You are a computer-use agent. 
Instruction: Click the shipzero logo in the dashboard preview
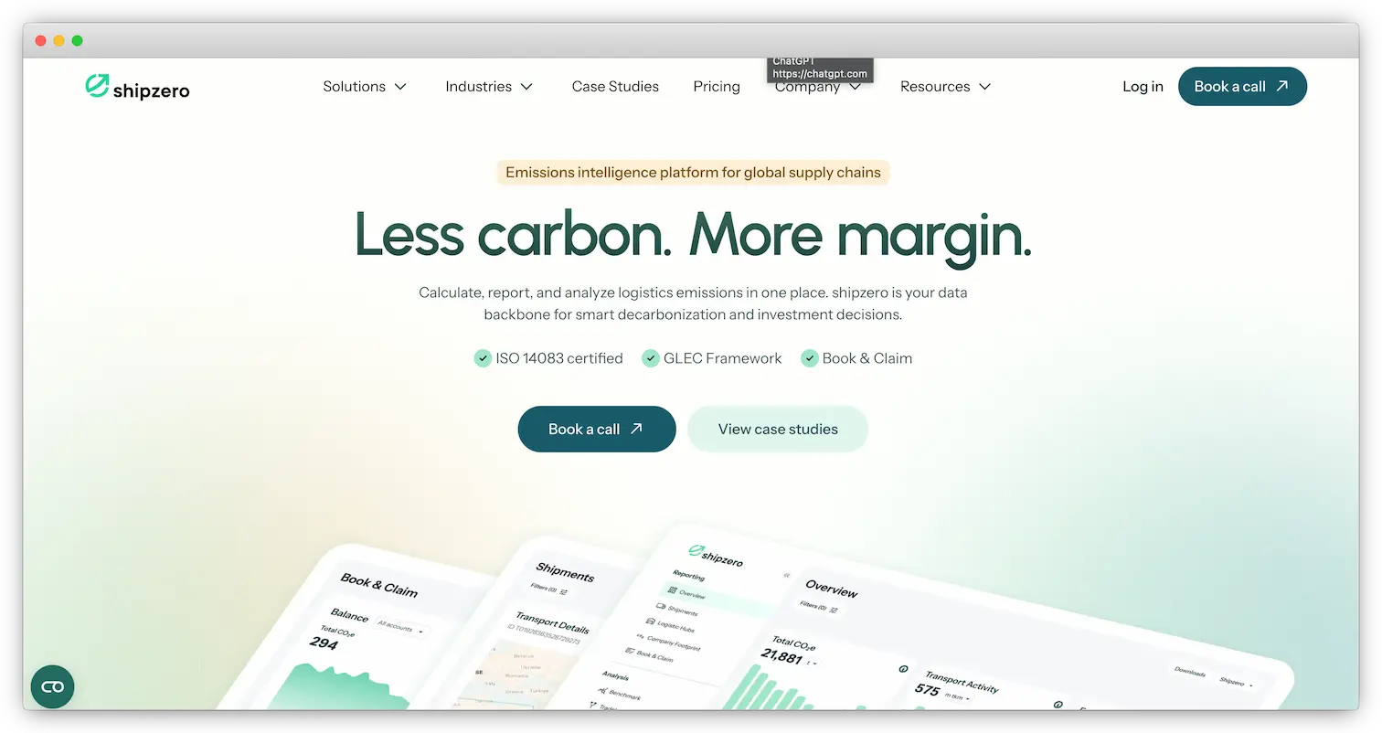pyautogui.click(x=717, y=555)
